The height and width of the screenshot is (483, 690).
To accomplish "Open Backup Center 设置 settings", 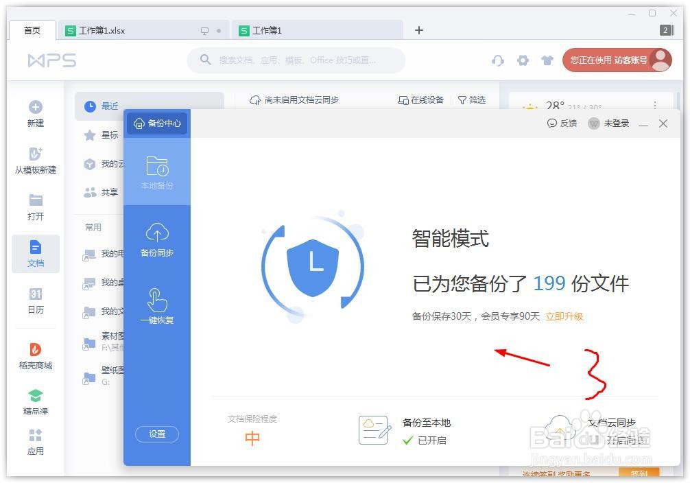I will tap(157, 434).
